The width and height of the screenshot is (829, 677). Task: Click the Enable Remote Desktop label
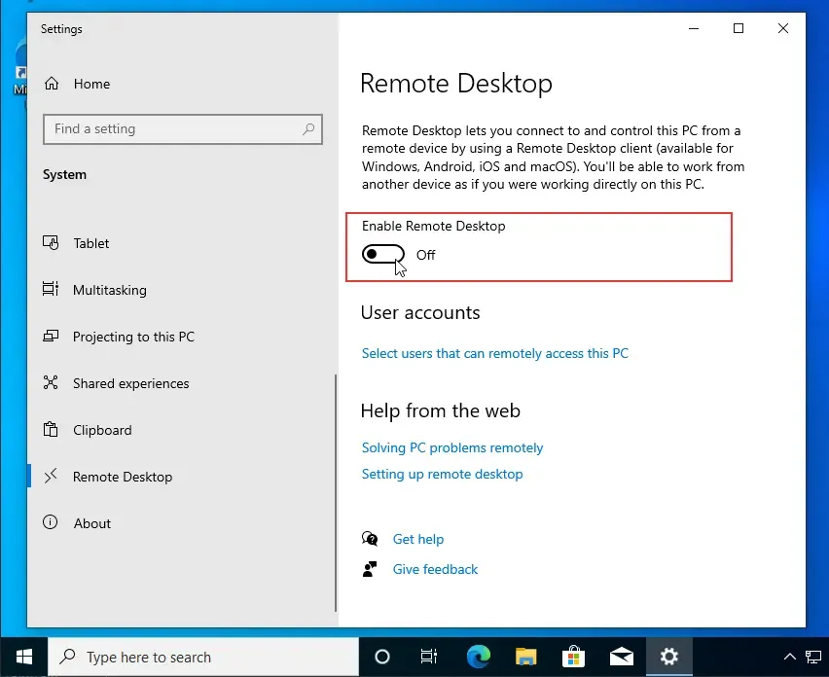click(434, 226)
